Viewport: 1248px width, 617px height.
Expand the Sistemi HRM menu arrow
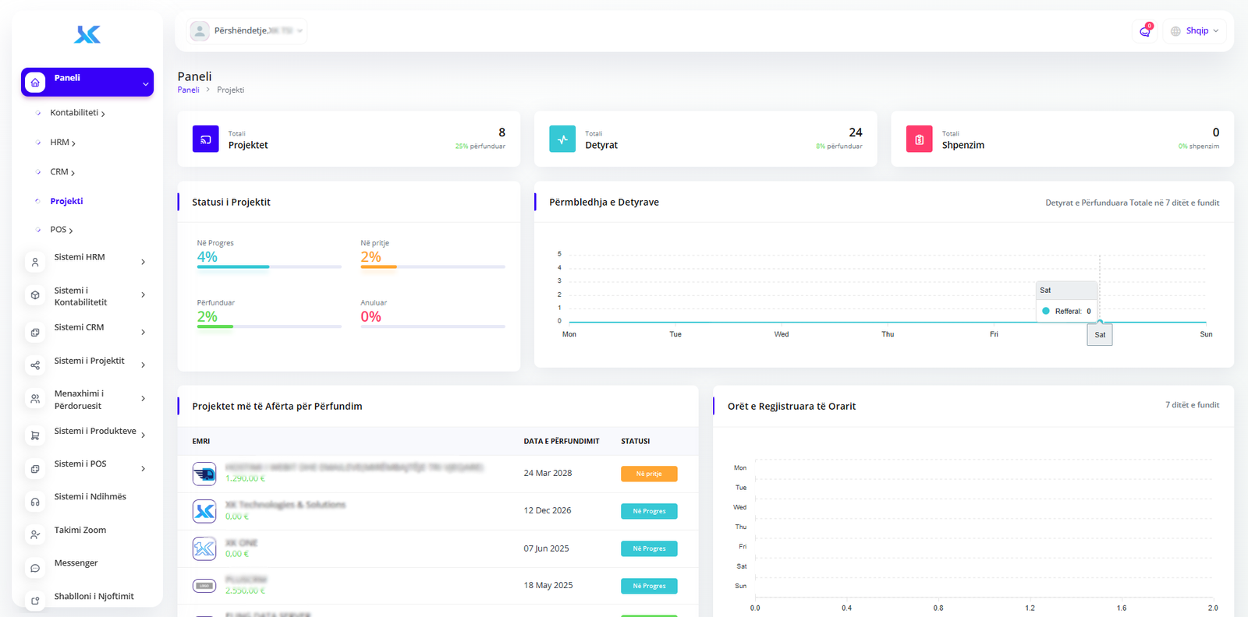click(x=143, y=262)
